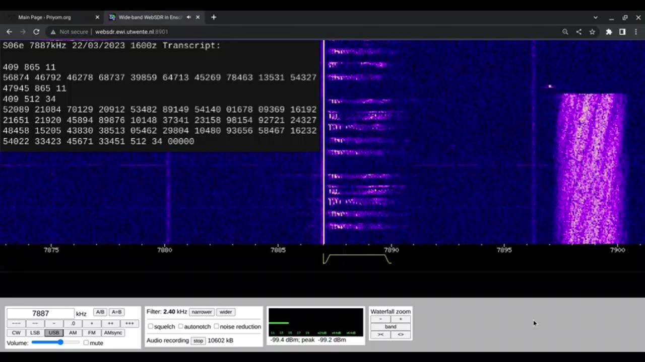Reload the WebSDR page
Screen dimensions: 645x362
pos(36,32)
